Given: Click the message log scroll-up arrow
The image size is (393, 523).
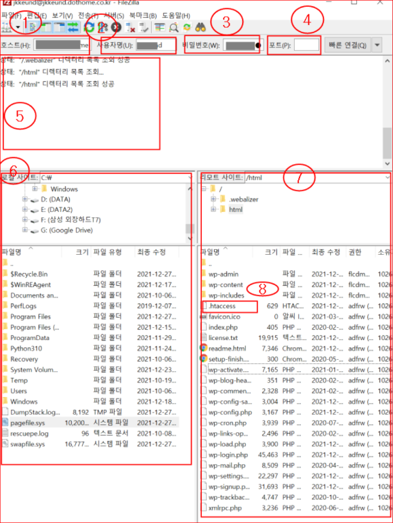Looking at the screenshot, I should [x=387, y=61].
